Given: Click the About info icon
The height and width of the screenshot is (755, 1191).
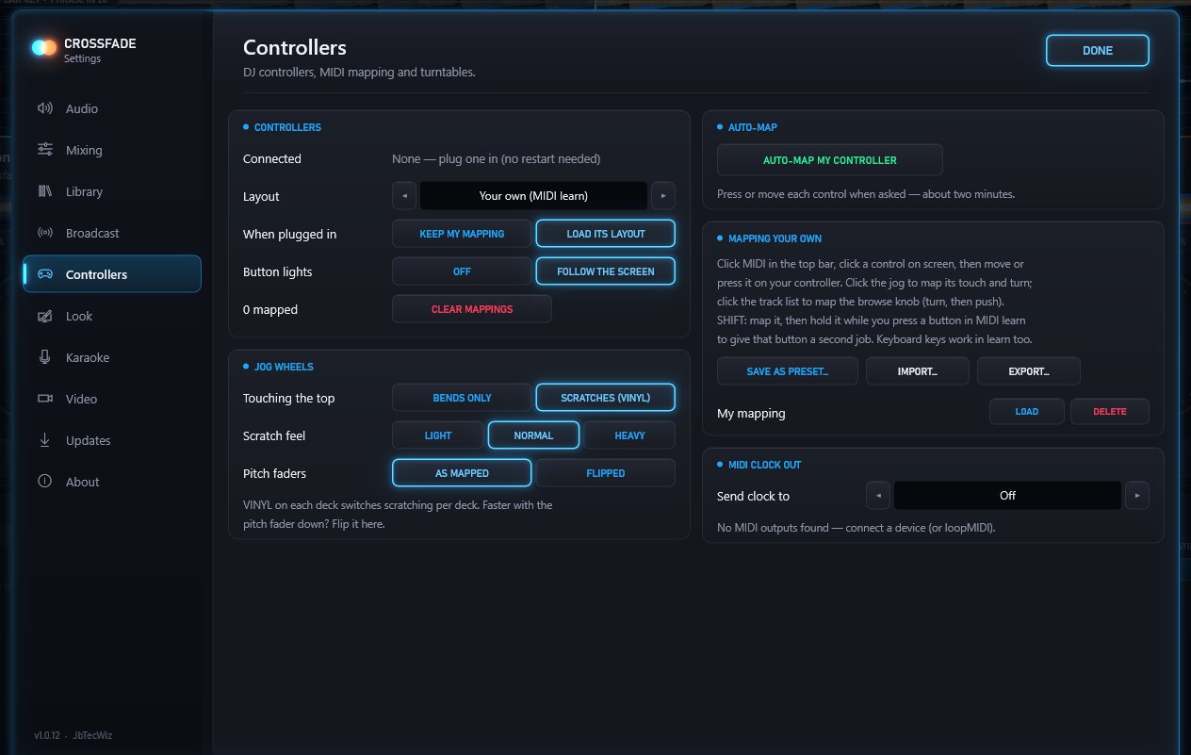Looking at the screenshot, I should [44, 482].
